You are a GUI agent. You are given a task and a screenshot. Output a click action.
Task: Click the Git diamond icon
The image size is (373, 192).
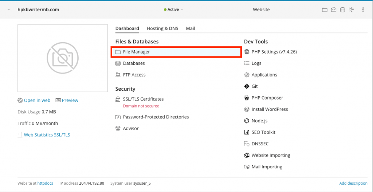point(247,86)
